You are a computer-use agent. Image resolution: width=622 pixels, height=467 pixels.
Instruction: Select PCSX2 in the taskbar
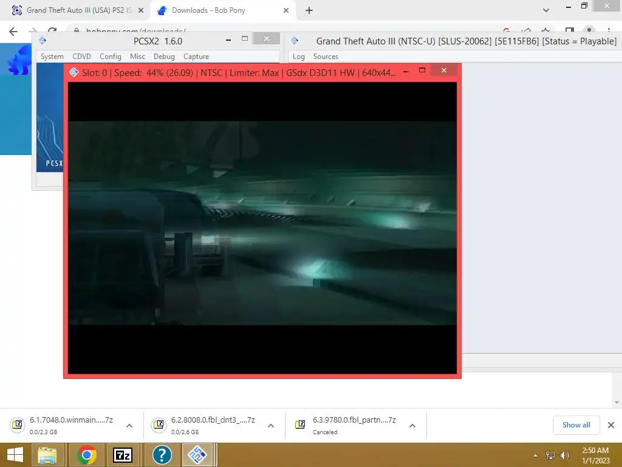(197, 455)
